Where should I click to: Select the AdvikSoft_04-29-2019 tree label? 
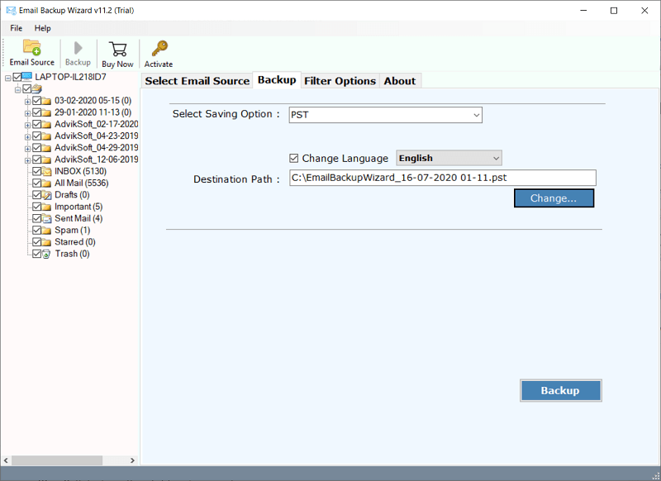[x=97, y=148]
